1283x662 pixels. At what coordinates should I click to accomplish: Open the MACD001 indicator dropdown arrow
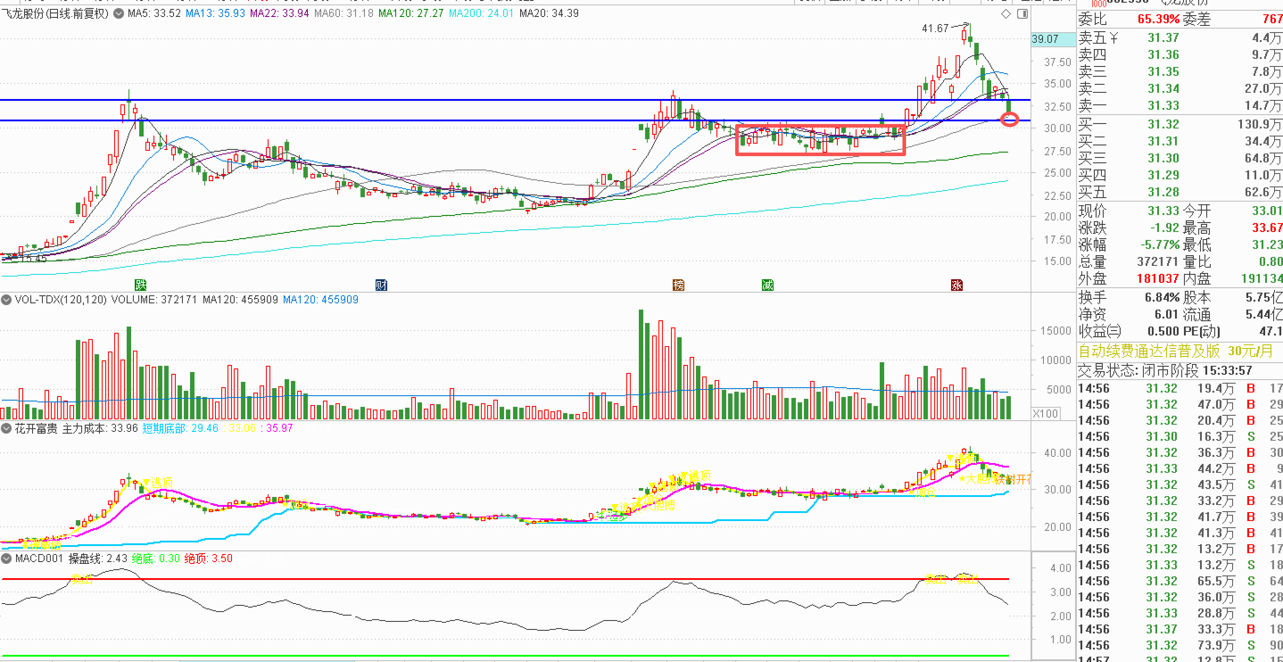coord(7,559)
